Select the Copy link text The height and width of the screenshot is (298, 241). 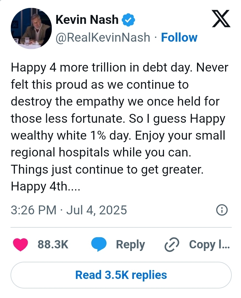point(209,244)
